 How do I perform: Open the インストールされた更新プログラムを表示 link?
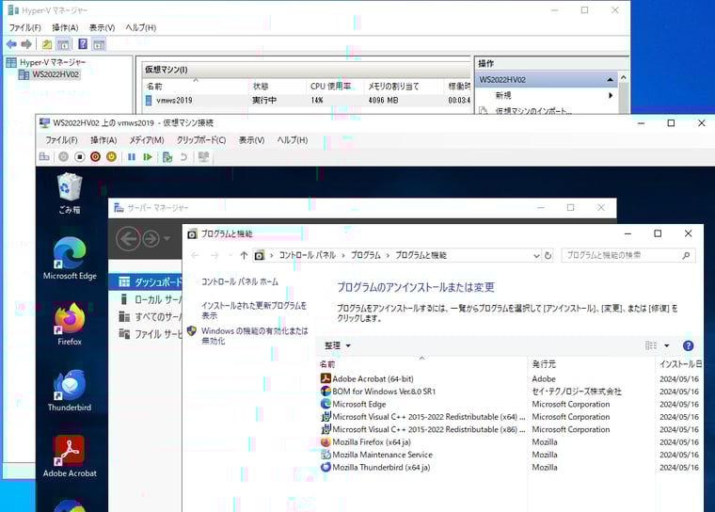tap(254, 311)
